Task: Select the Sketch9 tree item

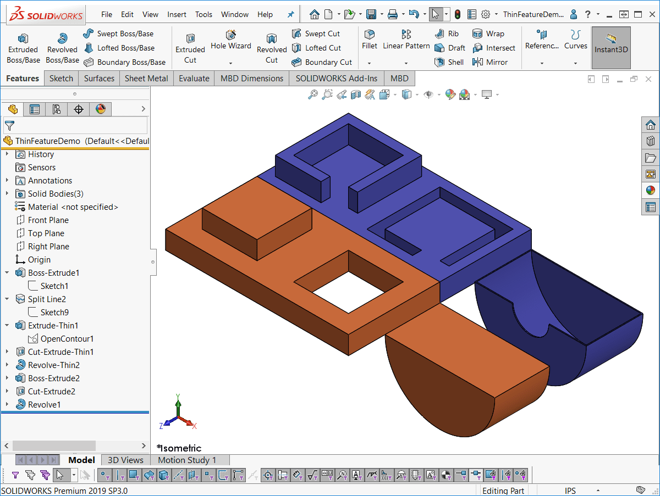Action: click(x=48, y=313)
